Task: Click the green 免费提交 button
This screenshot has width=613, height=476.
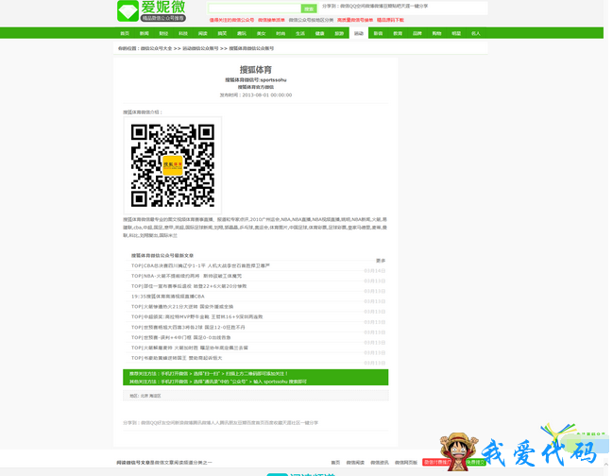Action: coord(475,463)
